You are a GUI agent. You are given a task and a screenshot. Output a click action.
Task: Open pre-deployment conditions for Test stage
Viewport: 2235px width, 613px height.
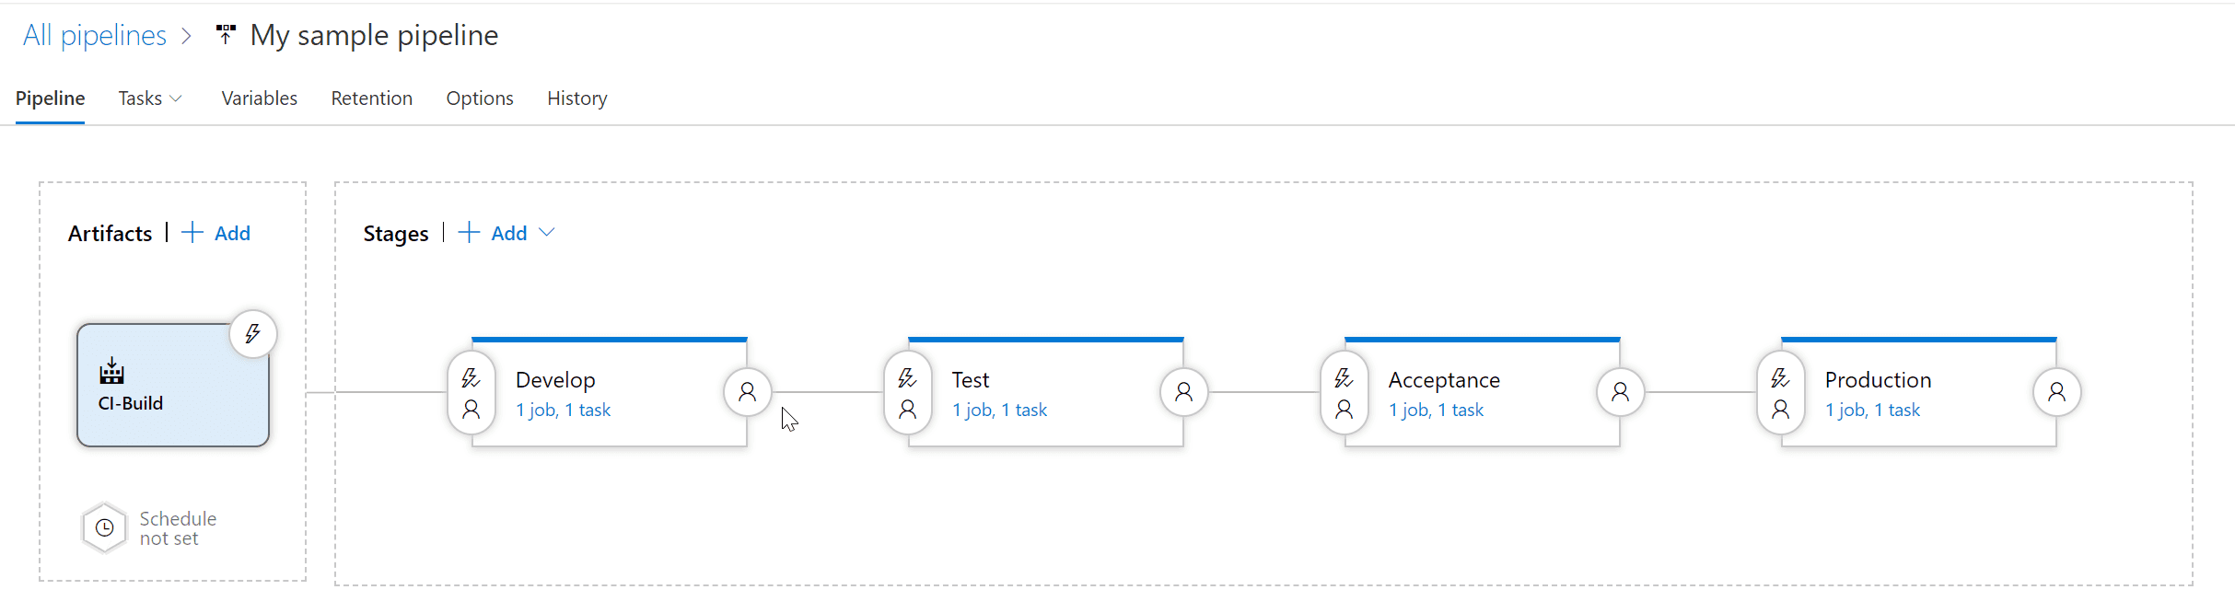tap(908, 393)
